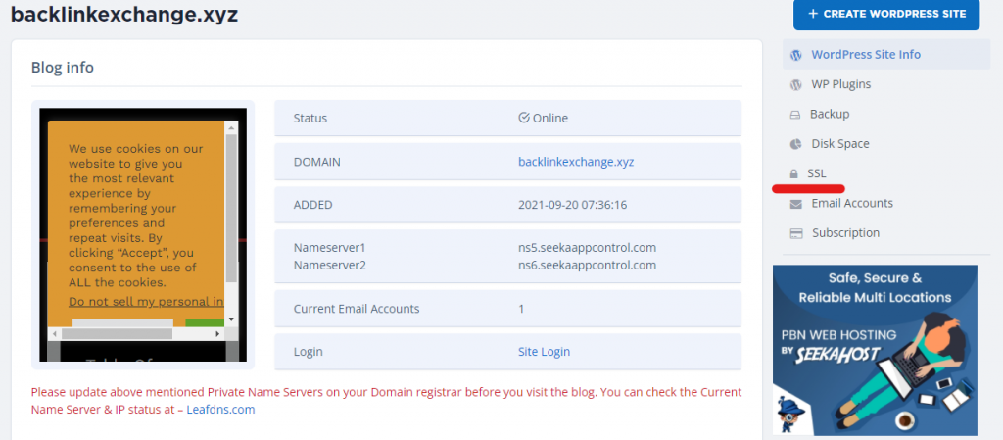Viewport: 1003px width, 440px height.
Task: Click the red Private Name Servers notice text
Action: coord(386,401)
